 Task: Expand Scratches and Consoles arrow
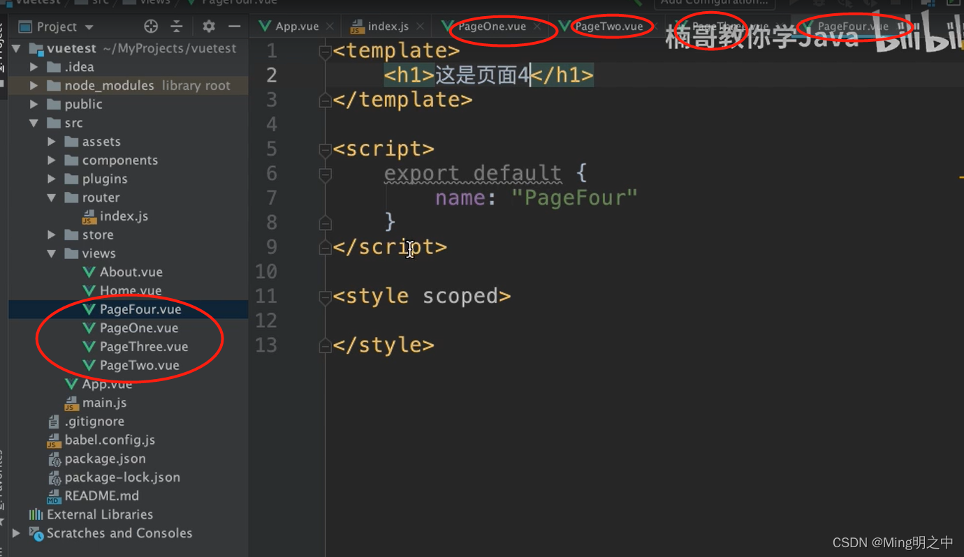pos(17,533)
